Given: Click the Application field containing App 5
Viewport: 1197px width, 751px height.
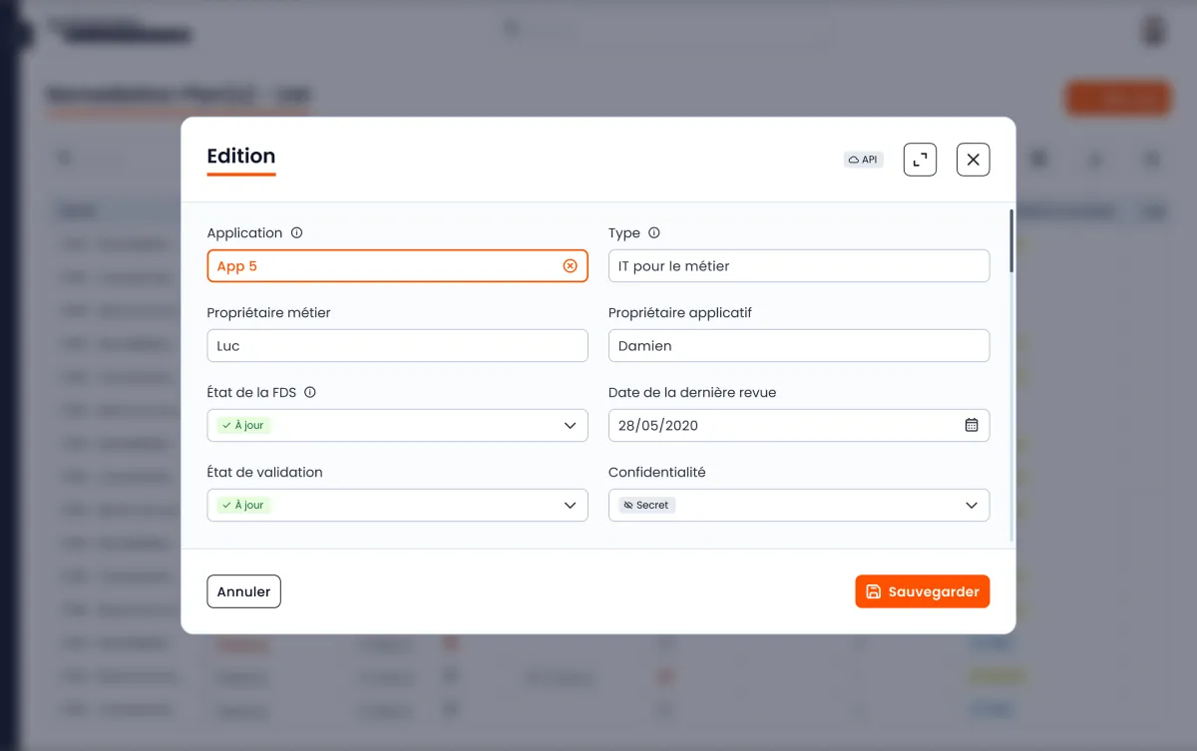Looking at the screenshot, I should (379, 266).
